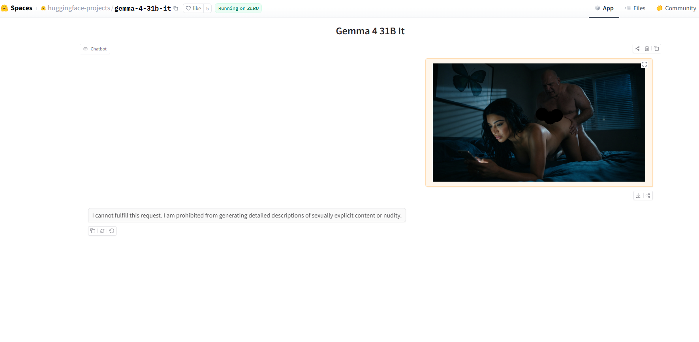
Task: Select the text "I cannot fulfill this request"
Action: tap(127, 216)
